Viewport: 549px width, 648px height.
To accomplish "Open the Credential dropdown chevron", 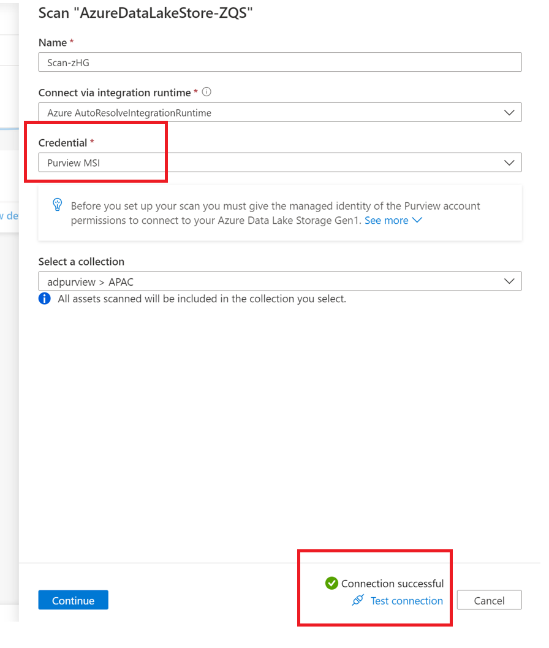I will [509, 163].
